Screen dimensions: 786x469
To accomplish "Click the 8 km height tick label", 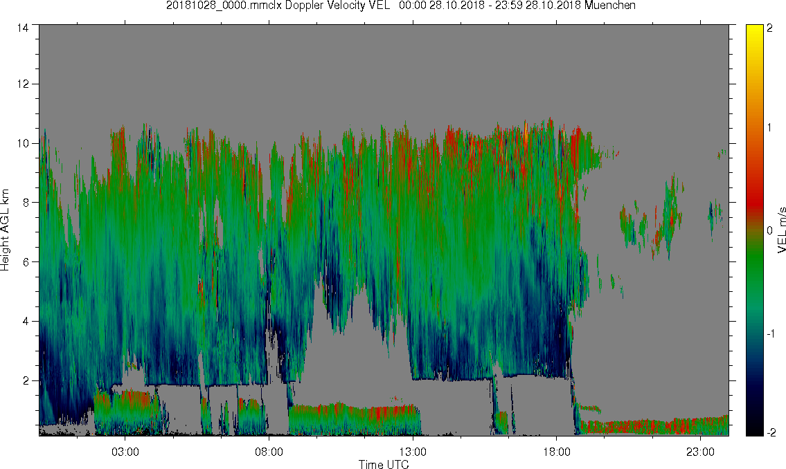I will pyautogui.click(x=26, y=202).
